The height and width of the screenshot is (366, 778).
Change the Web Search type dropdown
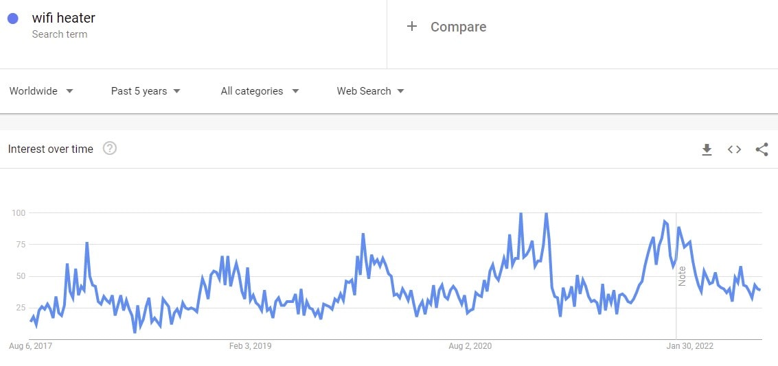[370, 91]
